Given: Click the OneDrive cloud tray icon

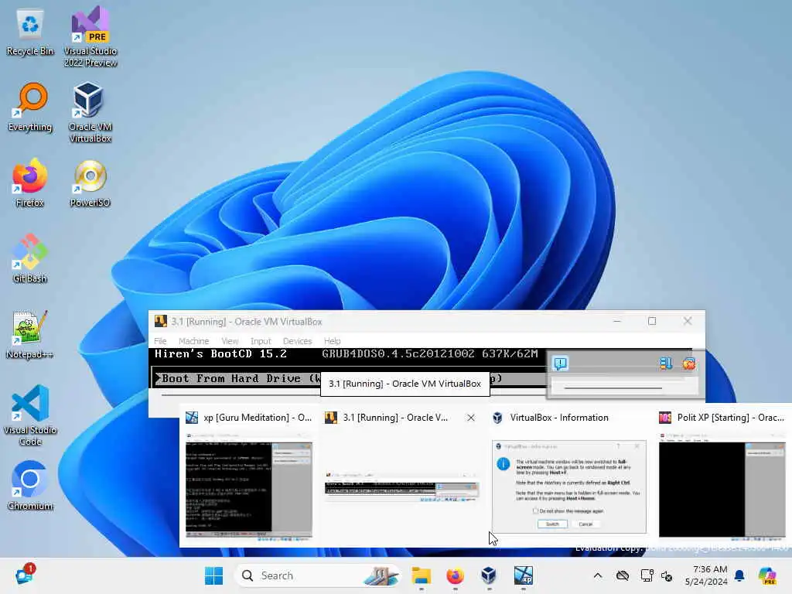Looking at the screenshot, I should pos(623,575).
